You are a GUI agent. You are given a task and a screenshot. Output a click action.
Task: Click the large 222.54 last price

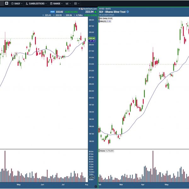(x=89, y=12)
